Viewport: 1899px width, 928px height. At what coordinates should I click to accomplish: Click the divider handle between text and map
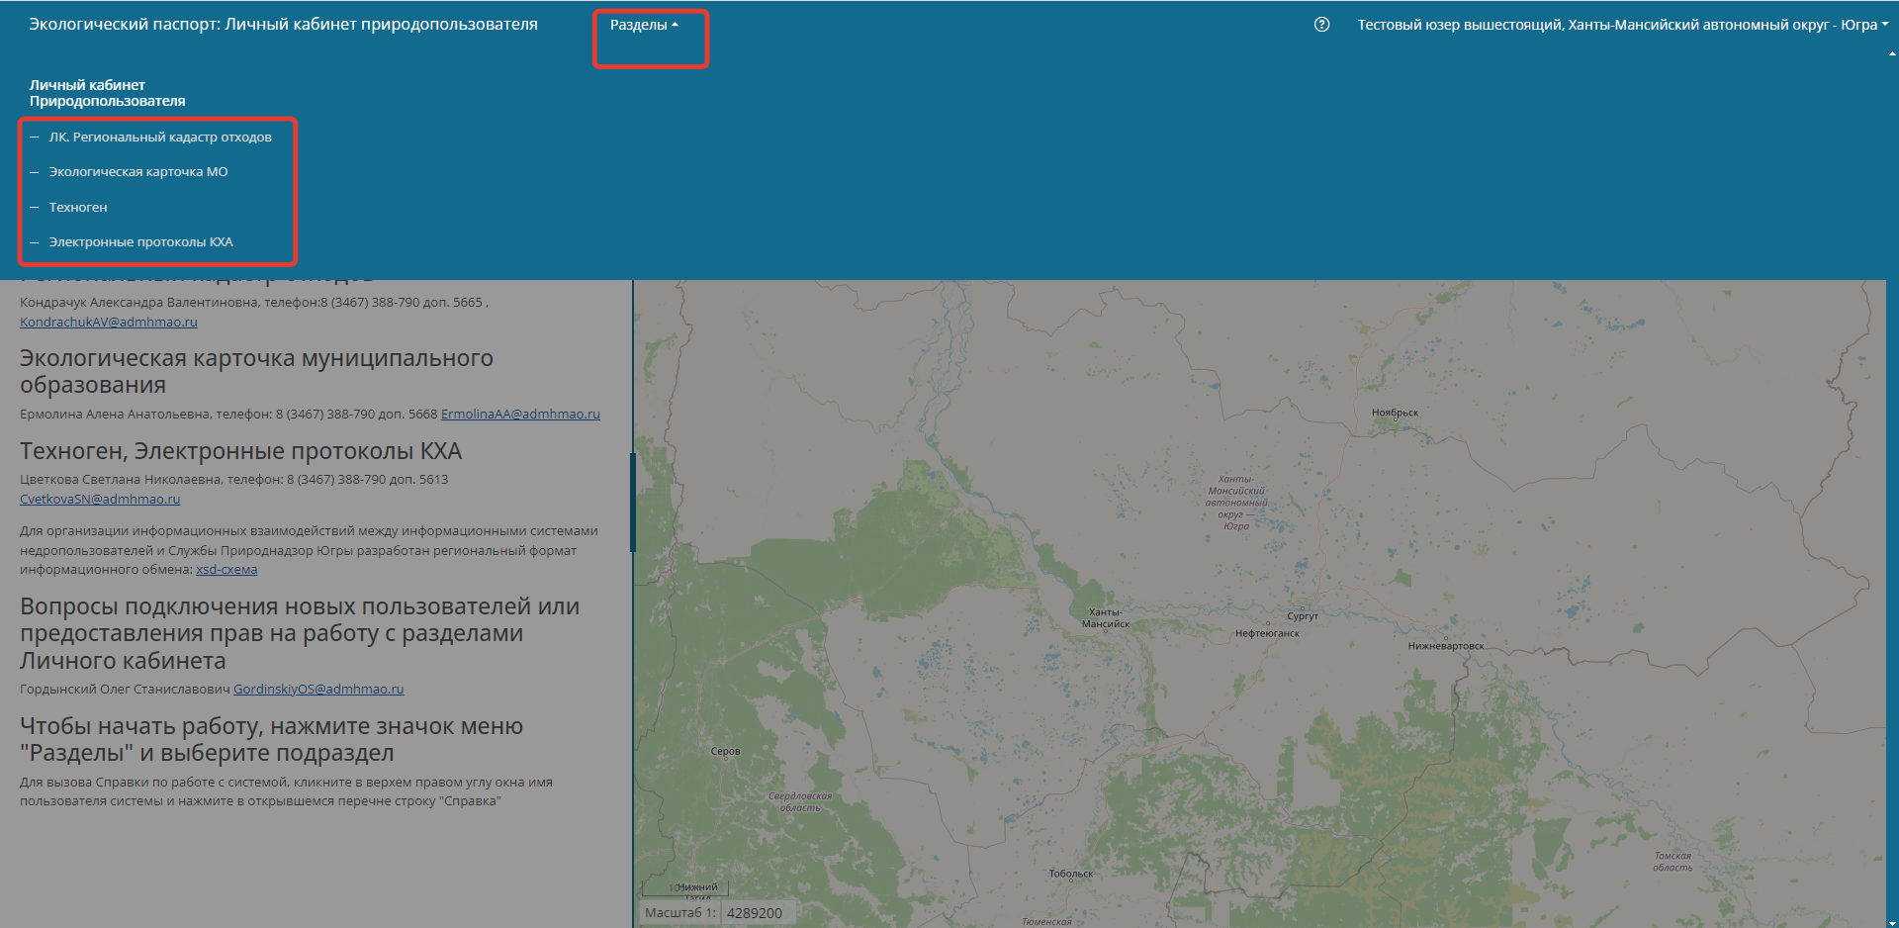tap(632, 502)
